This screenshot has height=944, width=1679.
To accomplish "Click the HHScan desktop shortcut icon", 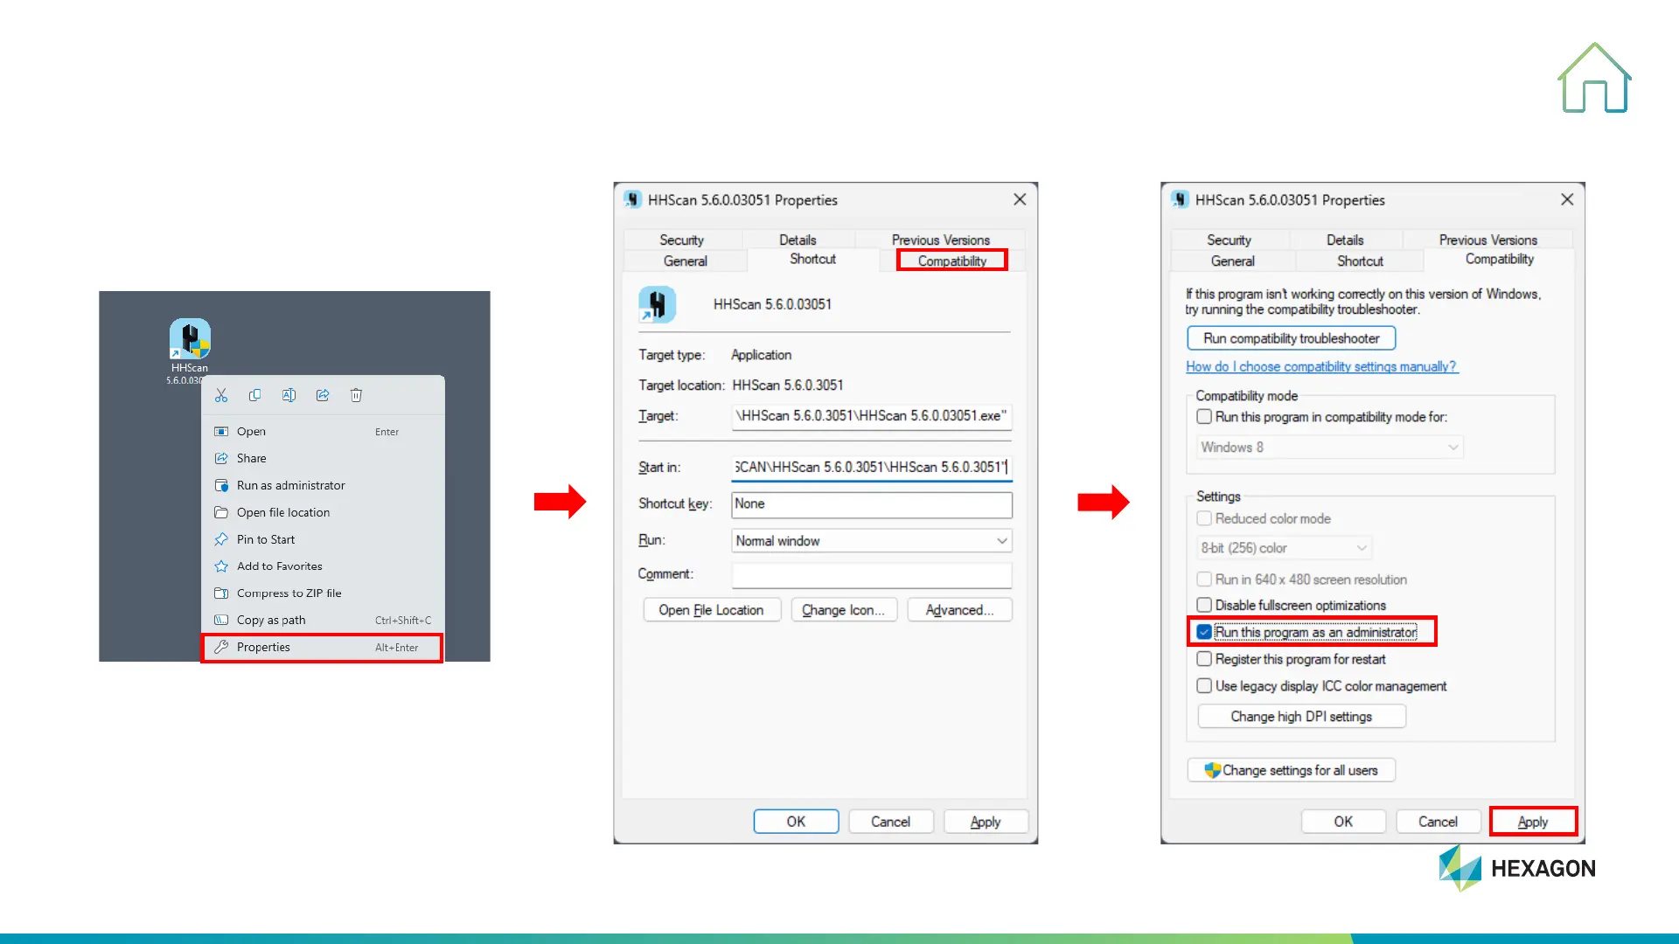I will 190,339.
